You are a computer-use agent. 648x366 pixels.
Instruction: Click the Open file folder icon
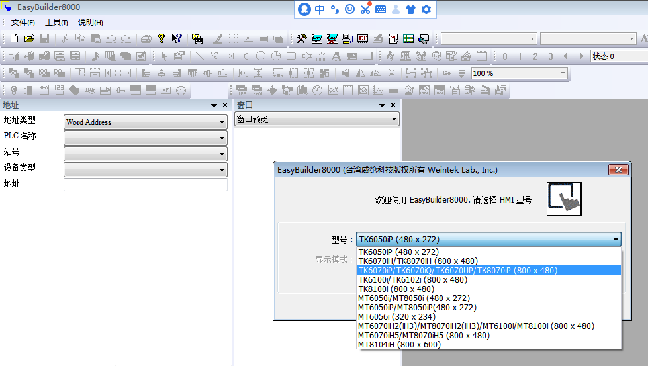29,39
